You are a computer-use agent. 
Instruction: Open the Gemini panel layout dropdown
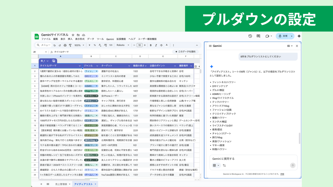(290, 46)
